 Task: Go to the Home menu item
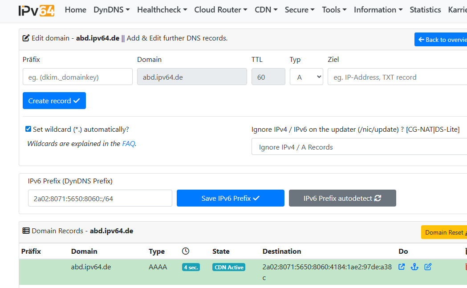76,10
